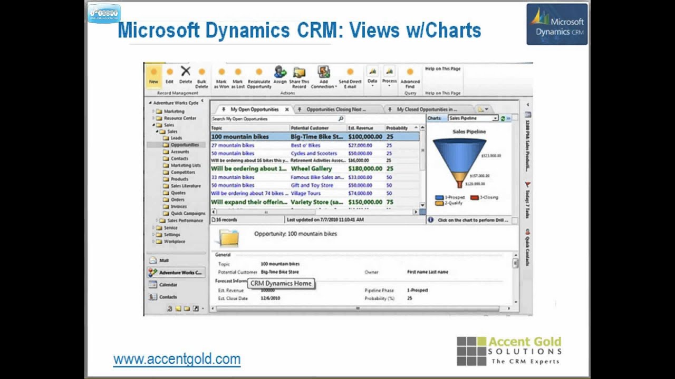Viewport: 675px width, 379px height.
Task: Click Mark as Won icon
Action: (221, 72)
